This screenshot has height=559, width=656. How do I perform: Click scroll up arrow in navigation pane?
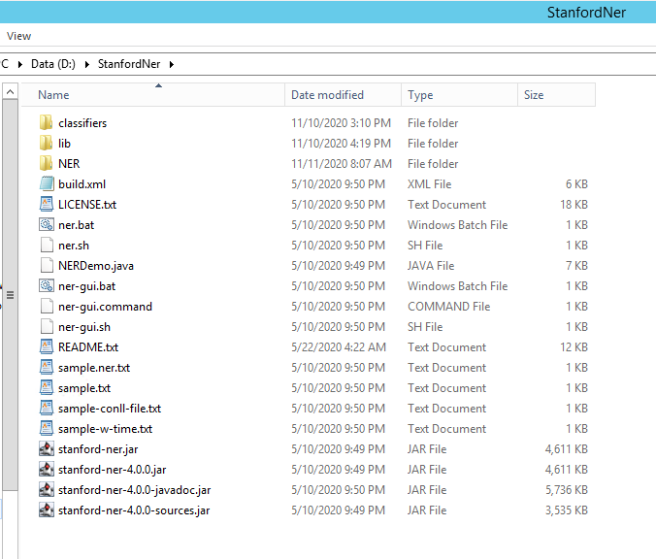click(10, 92)
